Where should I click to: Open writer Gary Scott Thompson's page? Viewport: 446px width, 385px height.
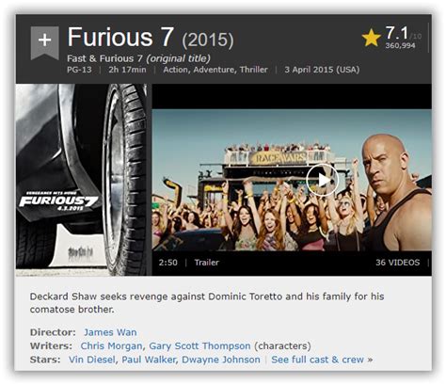[x=199, y=345]
